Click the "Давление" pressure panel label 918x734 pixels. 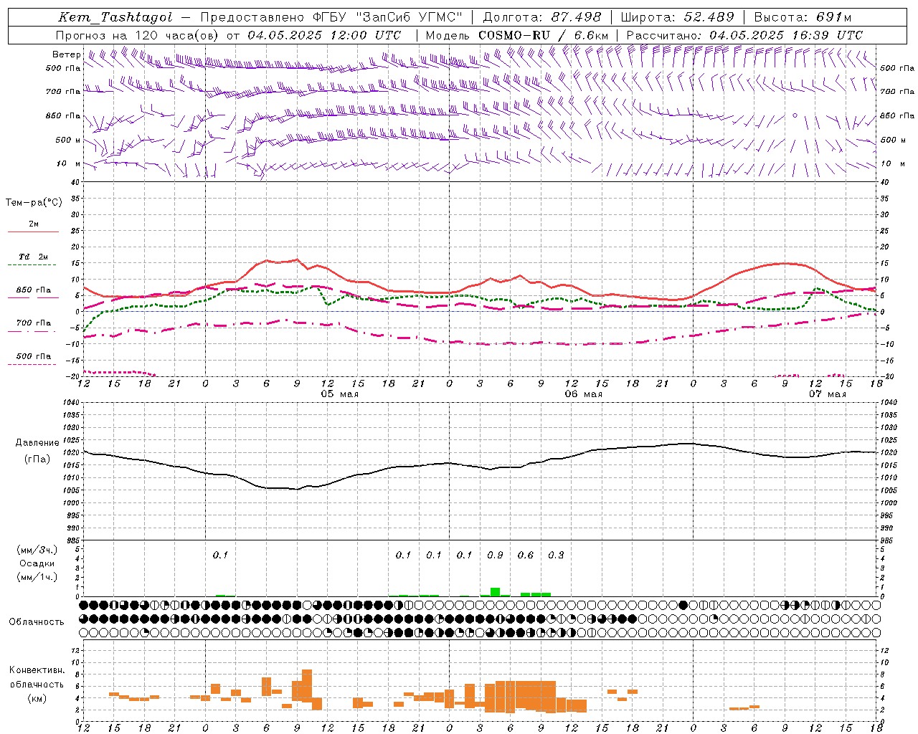tap(37, 443)
